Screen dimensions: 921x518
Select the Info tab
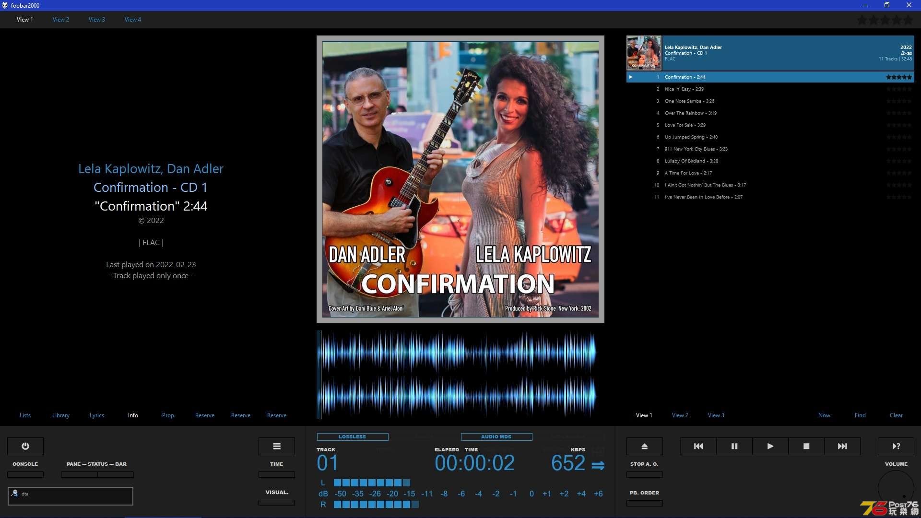coord(133,415)
